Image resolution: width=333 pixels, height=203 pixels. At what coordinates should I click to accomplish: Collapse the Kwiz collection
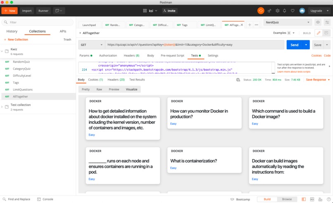(2, 51)
